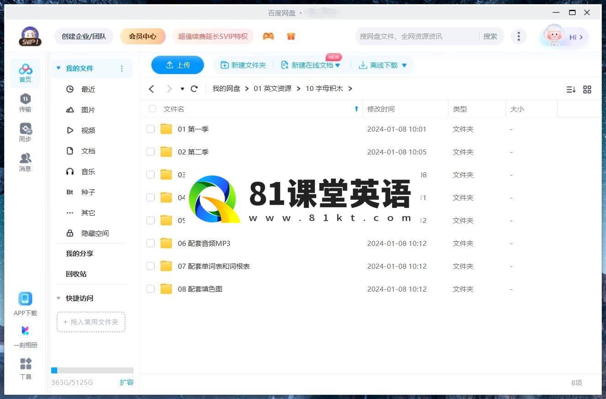
Task: Click 创建企业/团队 button
Action: coord(84,37)
